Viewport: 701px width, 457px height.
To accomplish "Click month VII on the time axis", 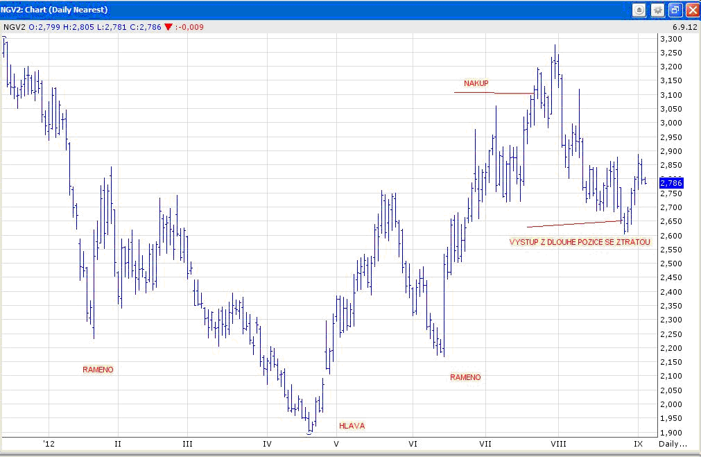I will [x=485, y=444].
